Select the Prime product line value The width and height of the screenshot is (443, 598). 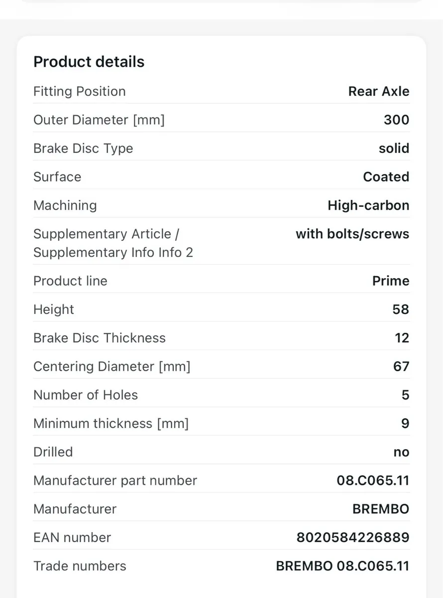coord(391,281)
